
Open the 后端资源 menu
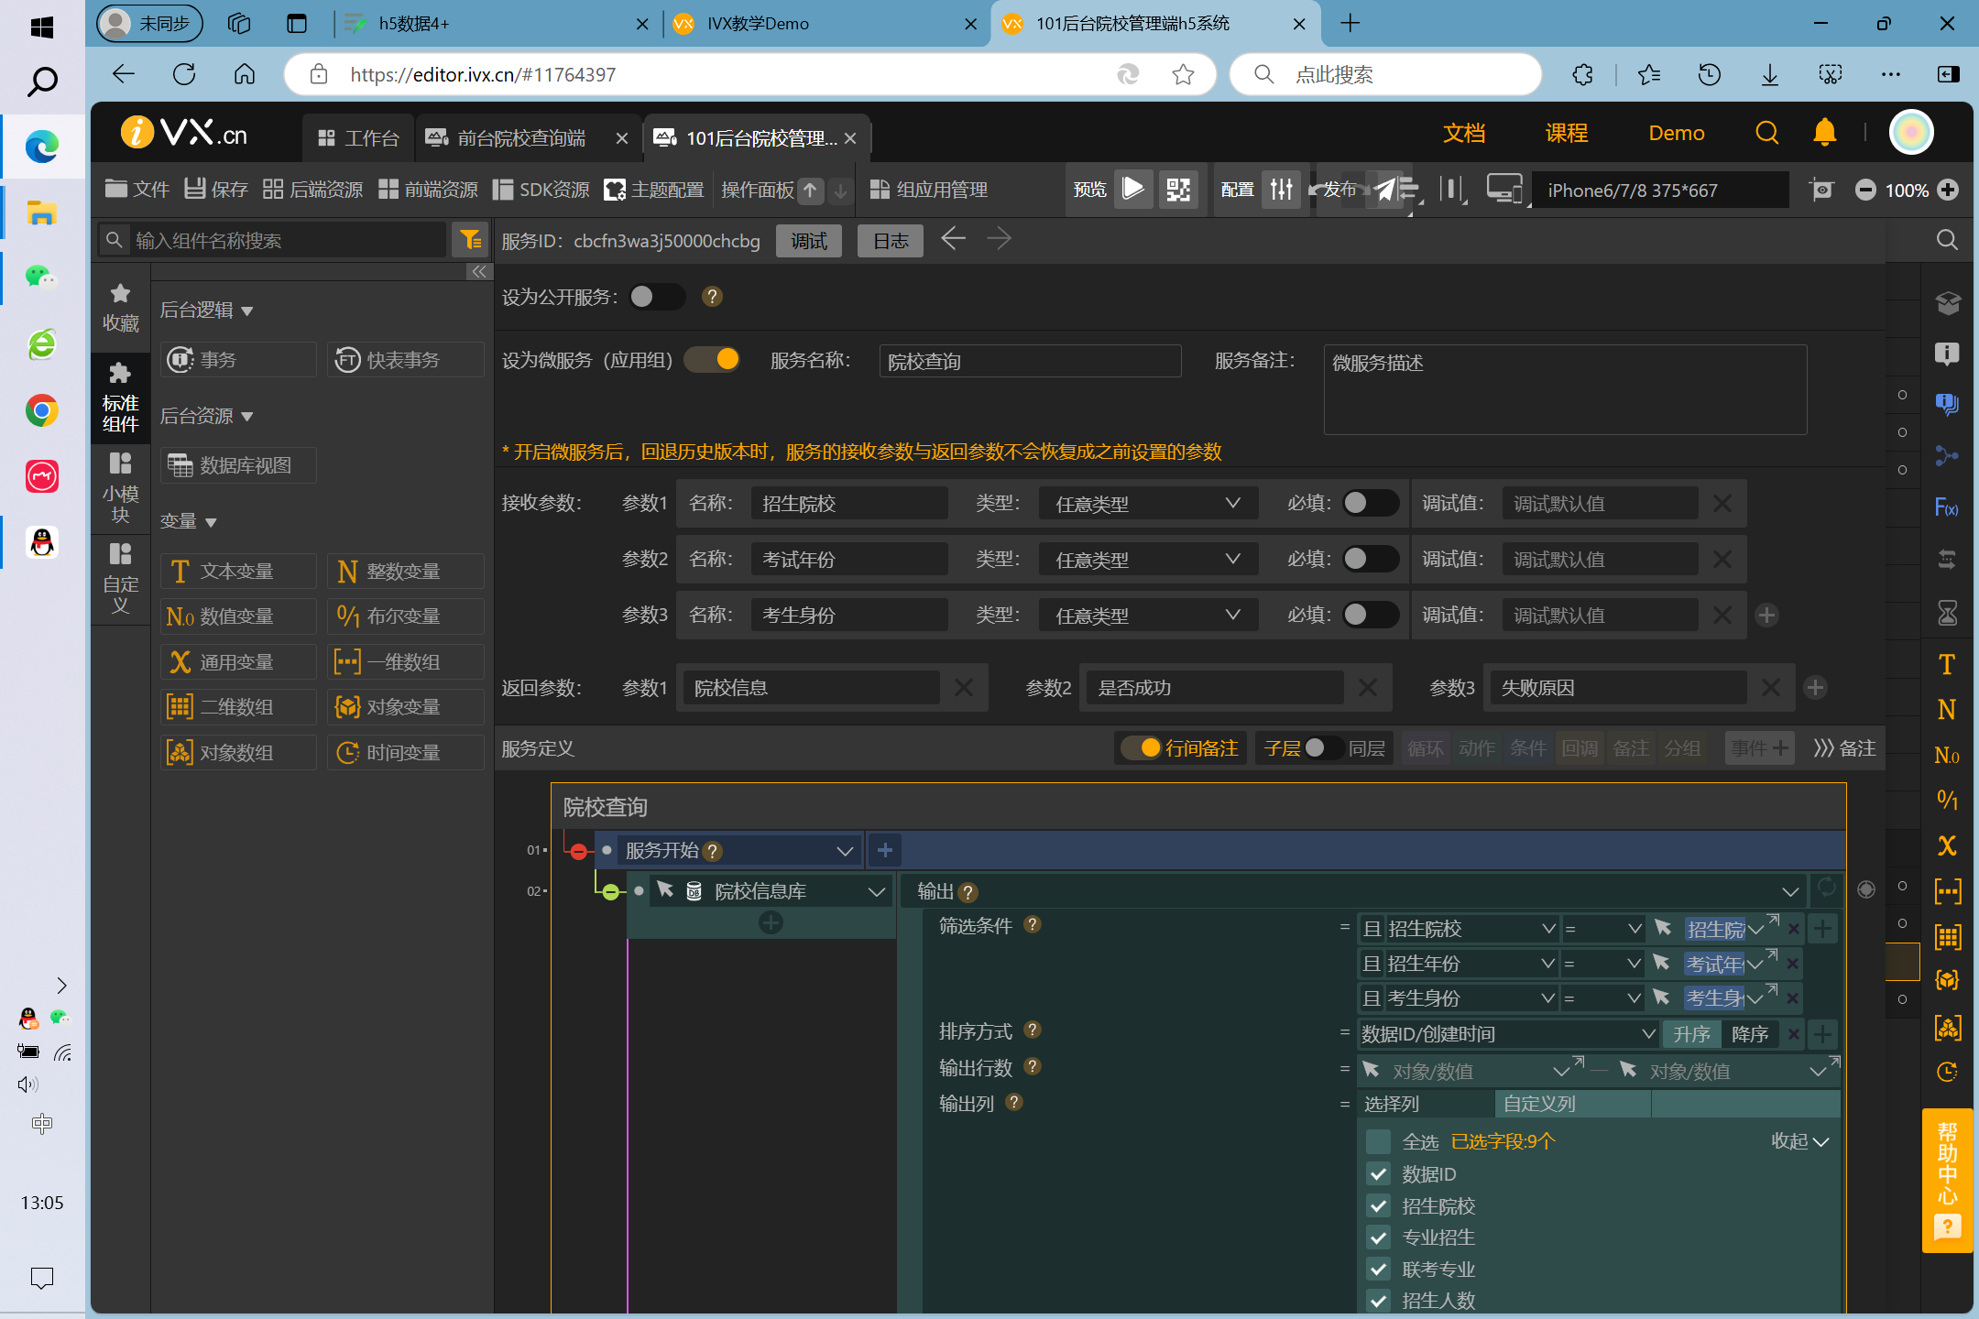click(312, 190)
